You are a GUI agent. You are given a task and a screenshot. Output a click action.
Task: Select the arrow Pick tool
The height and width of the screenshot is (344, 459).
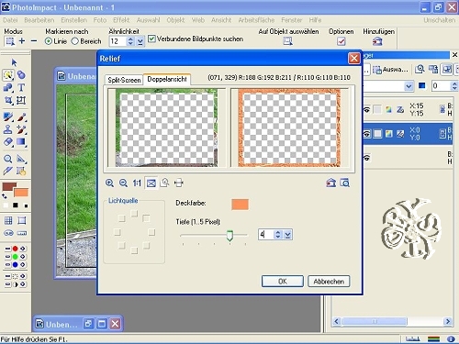[x=14, y=62]
